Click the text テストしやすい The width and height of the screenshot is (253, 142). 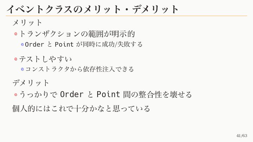tap(45, 59)
